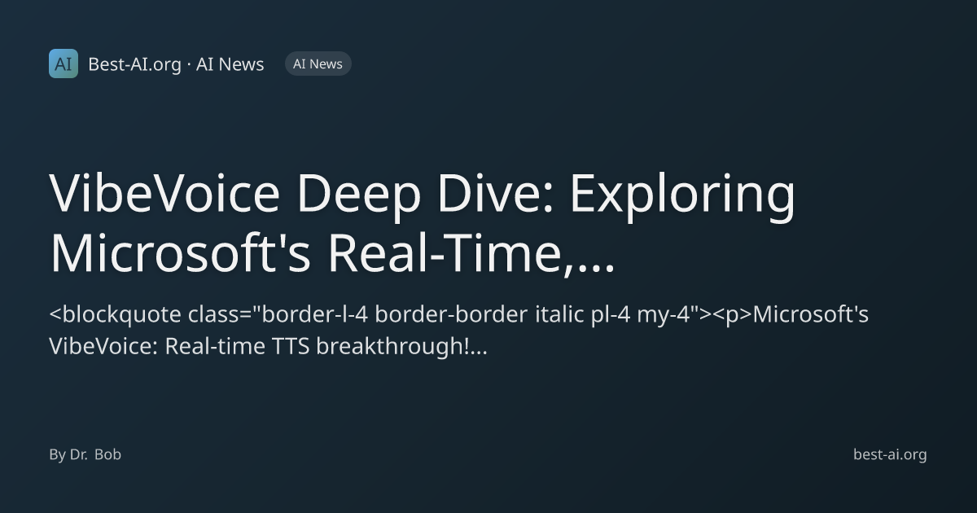The height and width of the screenshot is (513, 977).
Task: Click the name 'Bob' in the byline
Action: (107, 454)
